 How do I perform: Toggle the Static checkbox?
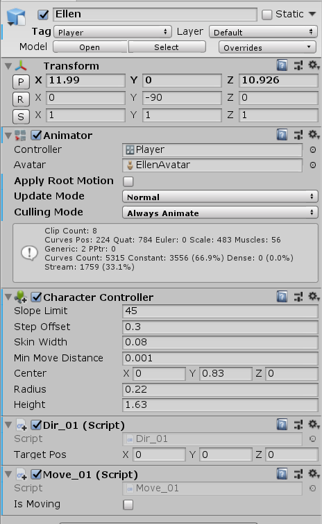(x=266, y=15)
